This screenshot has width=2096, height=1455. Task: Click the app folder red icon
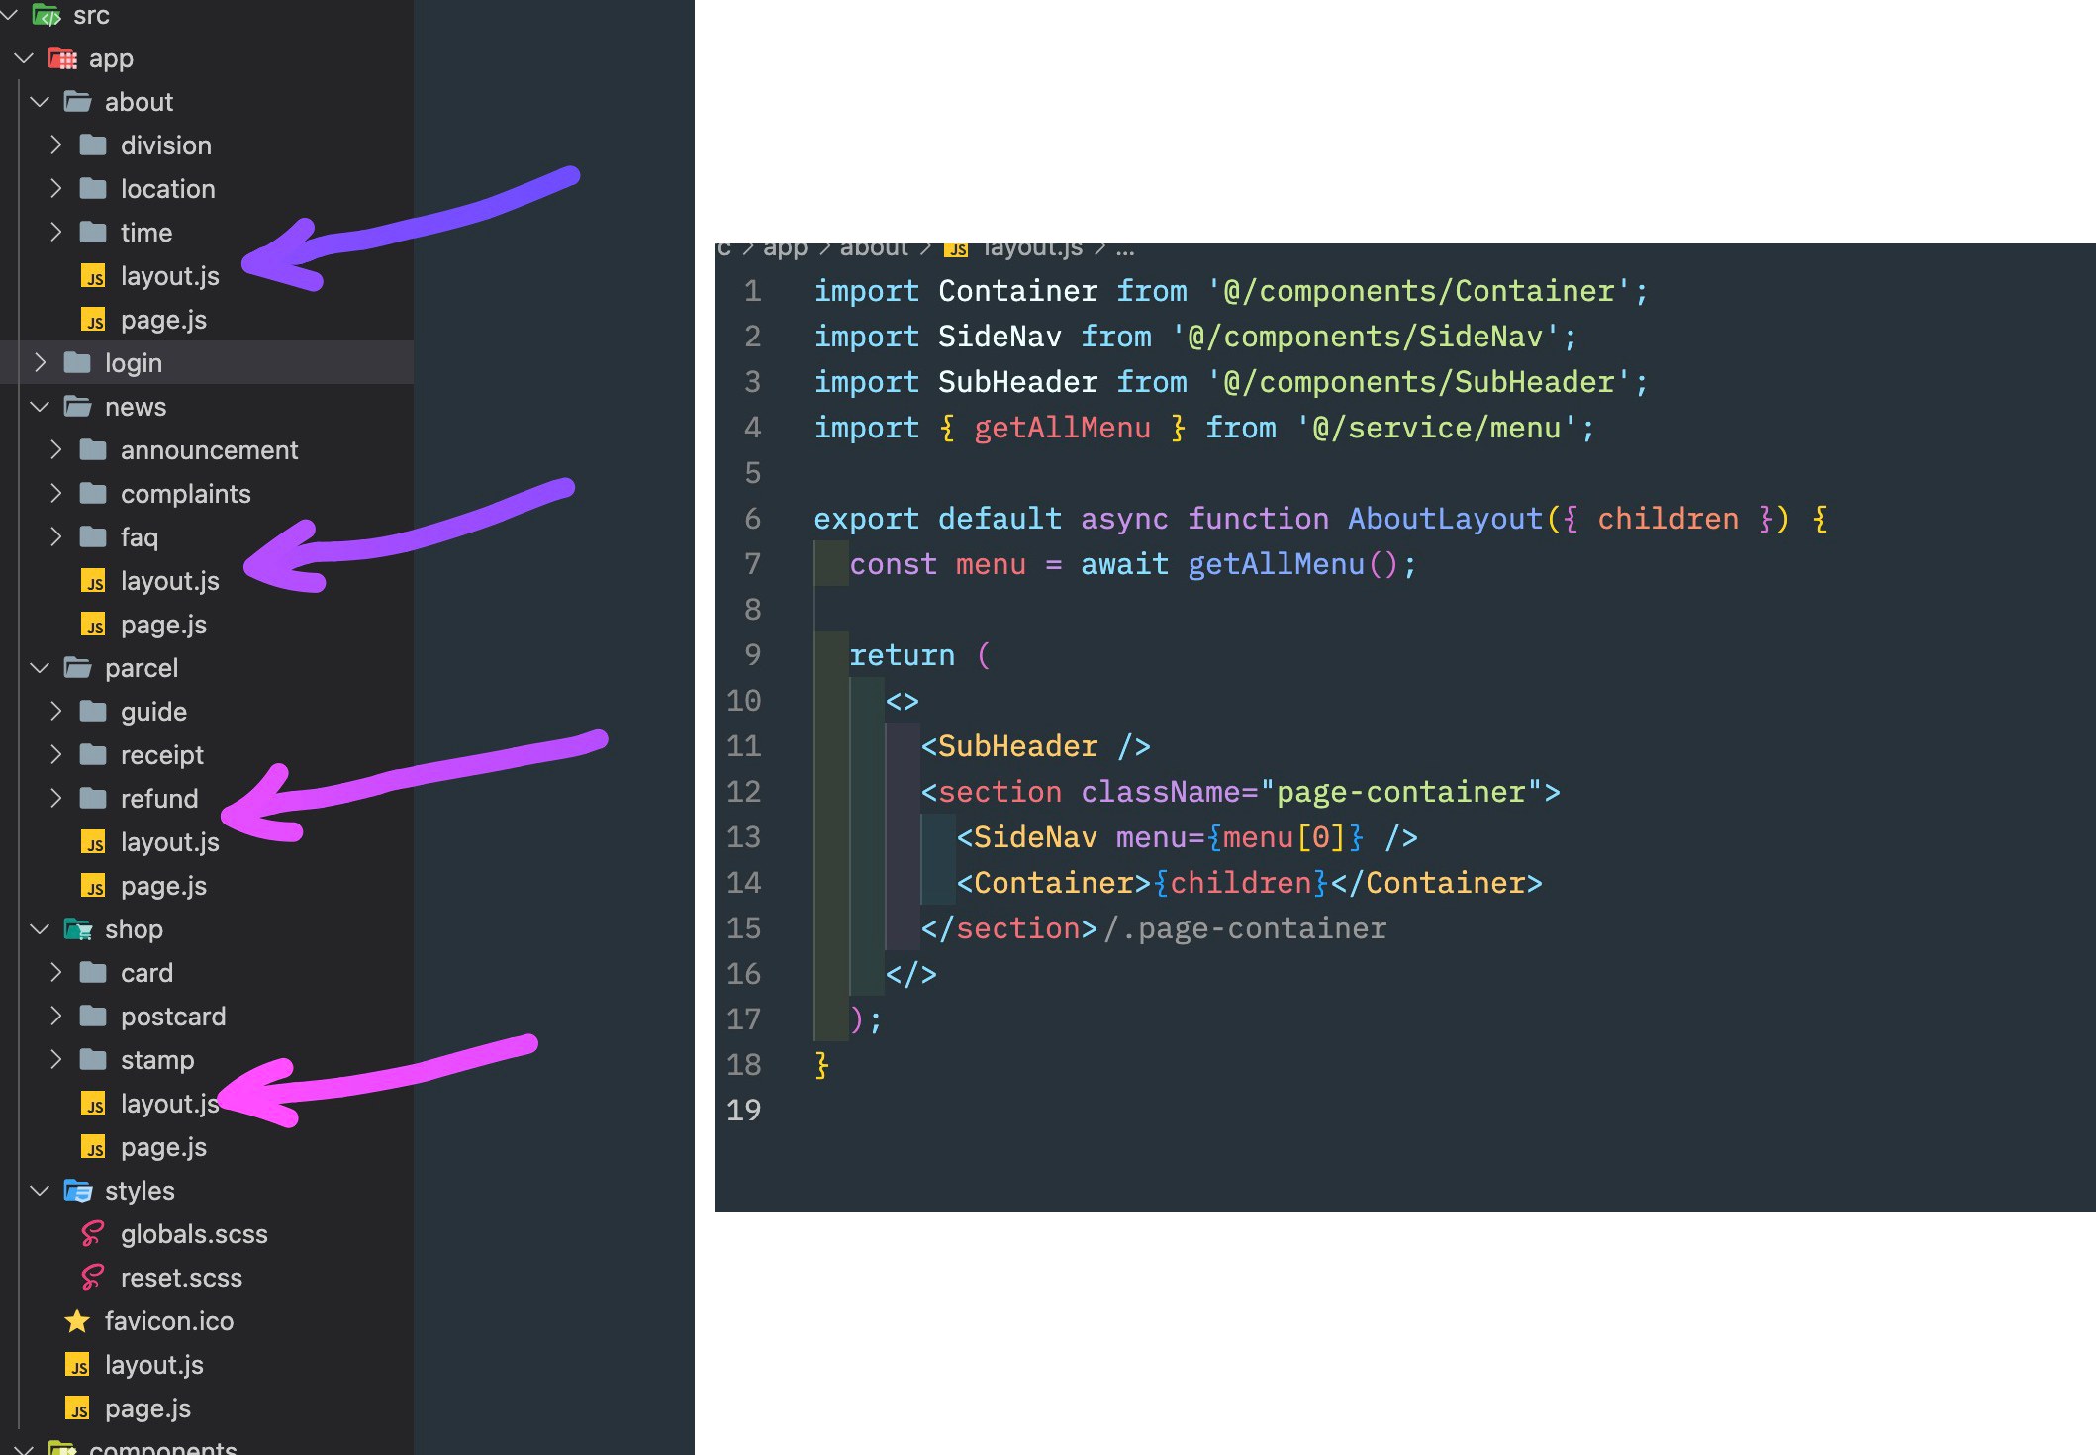(62, 58)
